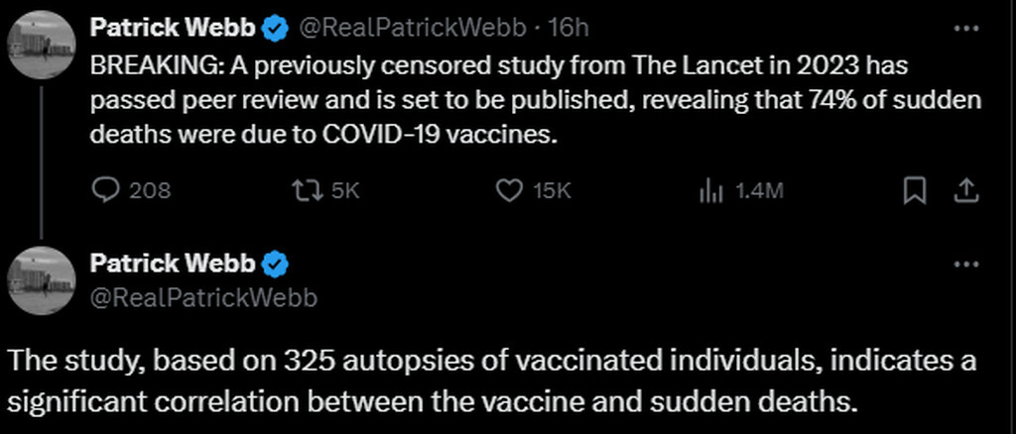Viewport: 1016px width, 434px height.
Task: Click @RealPatrickWebb handle beside the 16h timestamp
Action: (x=414, y=29)
